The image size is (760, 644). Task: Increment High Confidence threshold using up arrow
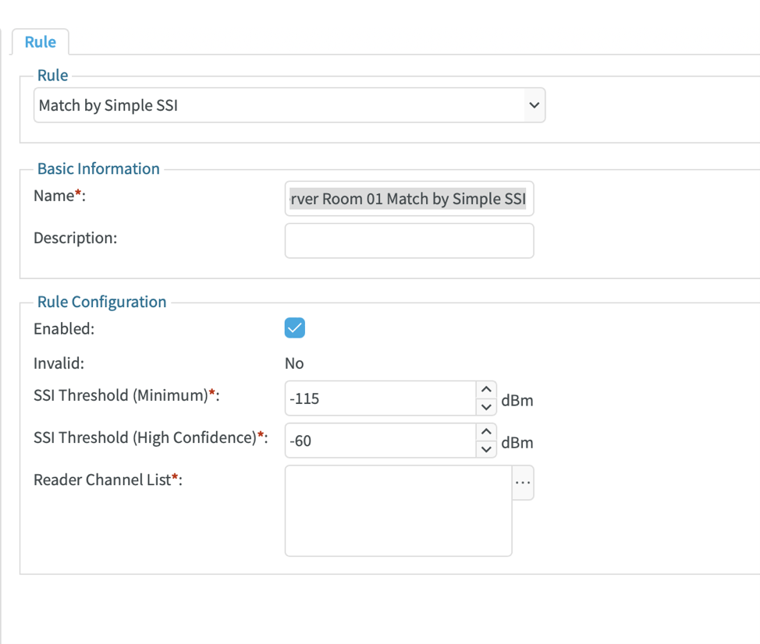tap(486, 431)
